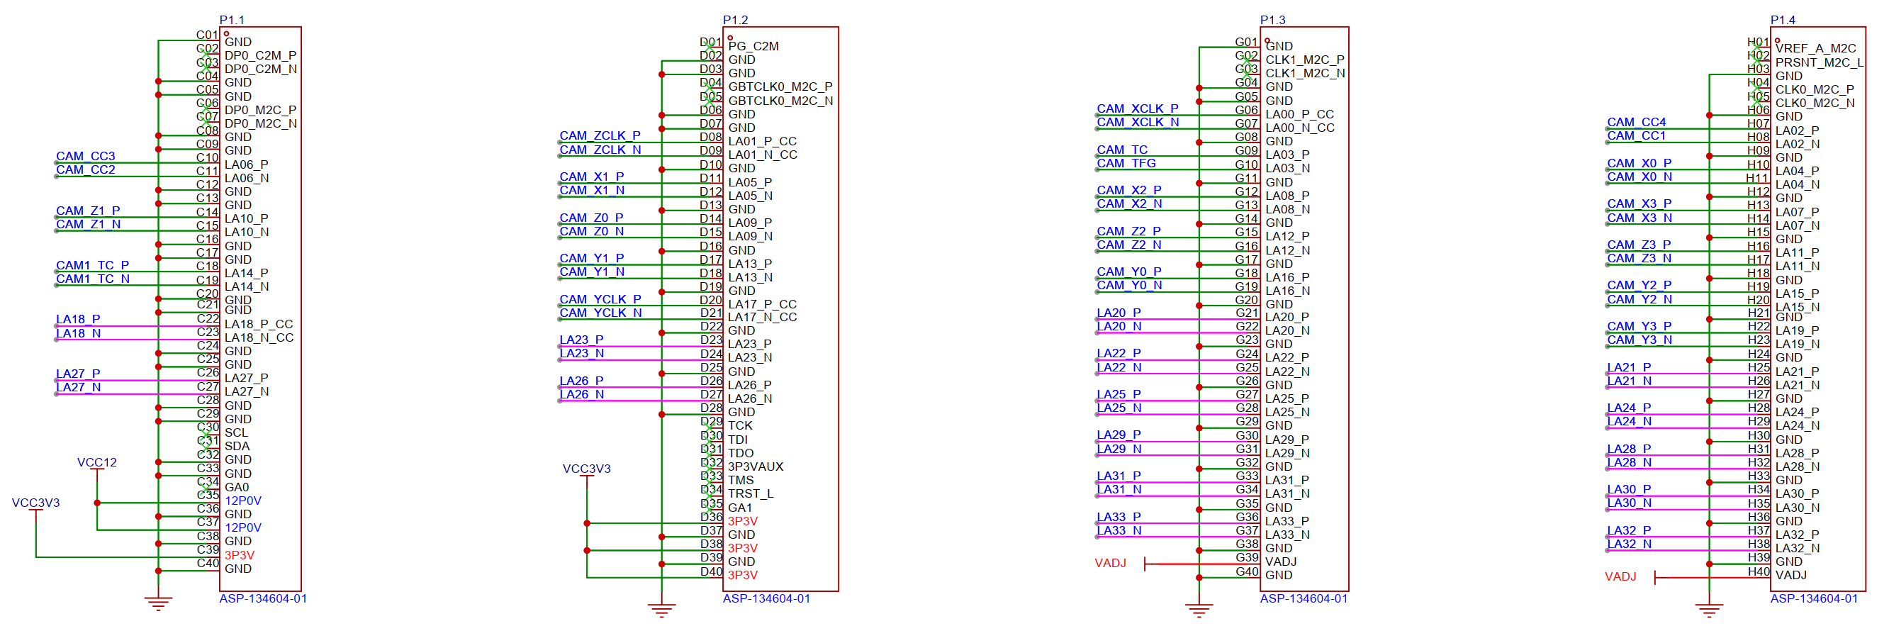Click the VREF_A_M2C pin name
The height and width of the screenshot is (626, 1889).
click(1816, 48)
